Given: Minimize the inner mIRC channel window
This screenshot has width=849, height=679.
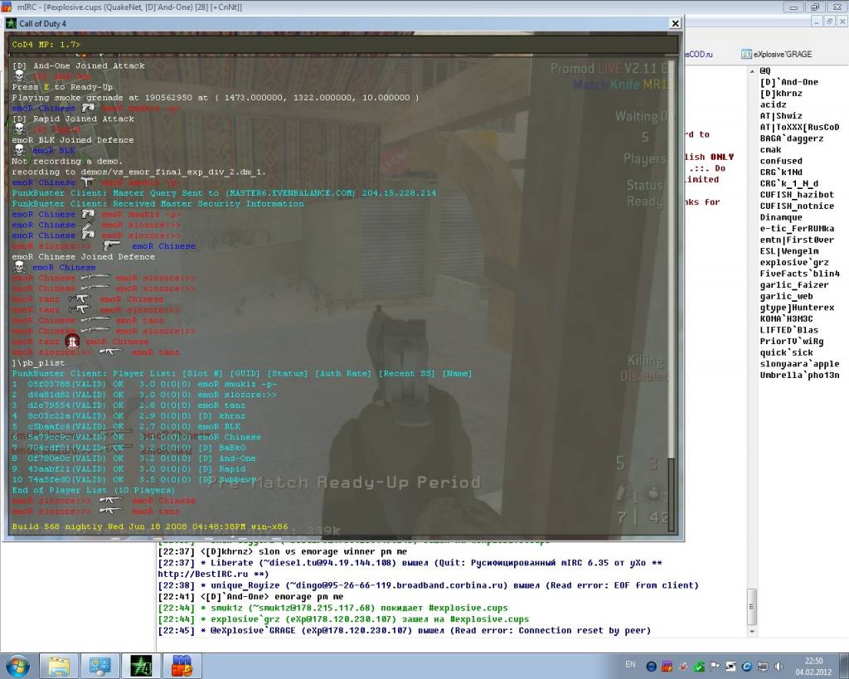Looking at the screenshot, I should coord(817,22).
